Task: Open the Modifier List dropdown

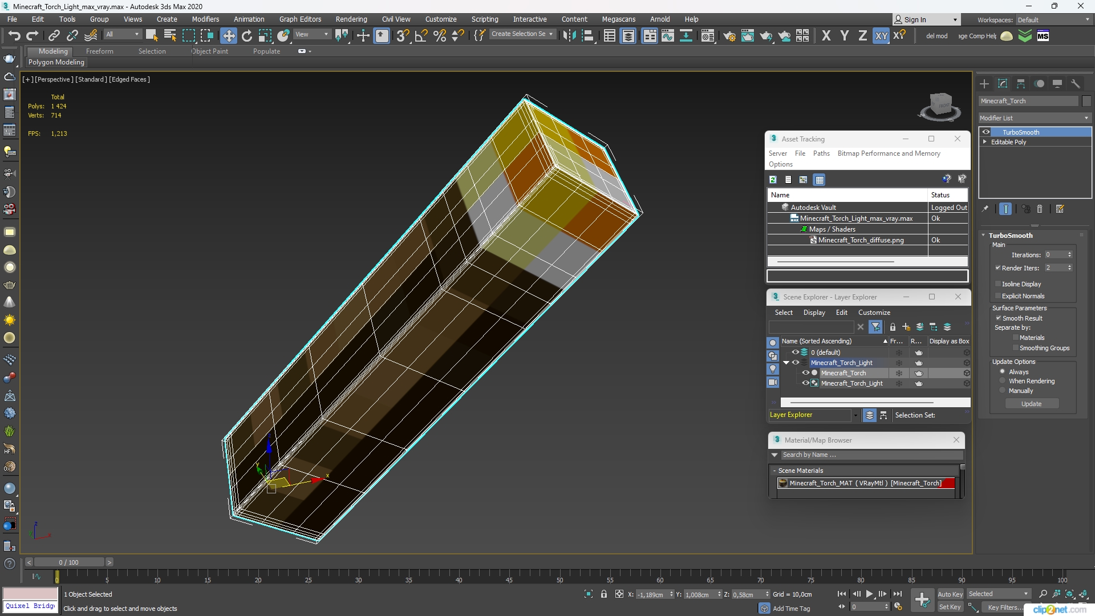Action: tap(1035, 118)
